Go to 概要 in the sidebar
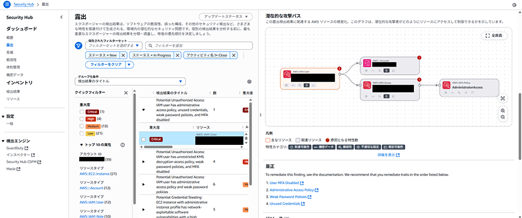Viewport: 522px width, 218px height. (x=10, y=38)
